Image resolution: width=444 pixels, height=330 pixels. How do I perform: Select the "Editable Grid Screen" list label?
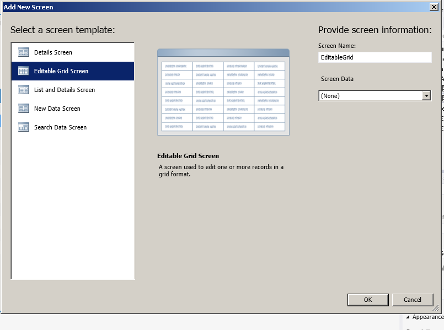(61, 71)
